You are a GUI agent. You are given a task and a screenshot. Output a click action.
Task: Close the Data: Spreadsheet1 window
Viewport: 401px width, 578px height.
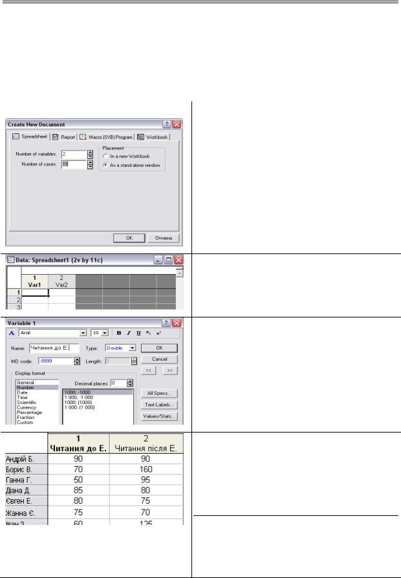[179, 260]
